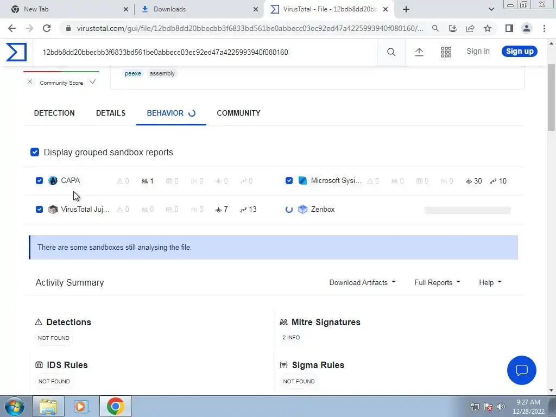Toggle the Chrome side panel icon

tap(509, 28)
